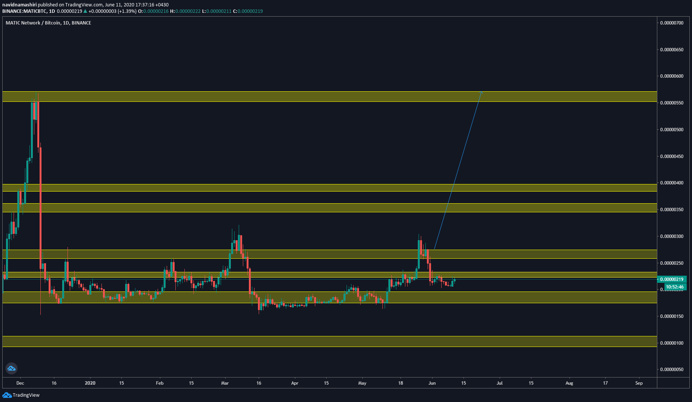This screenshot has width=692, height=402.
Task: Click the Aug label on time axis
Action: (x=569, y=383)
